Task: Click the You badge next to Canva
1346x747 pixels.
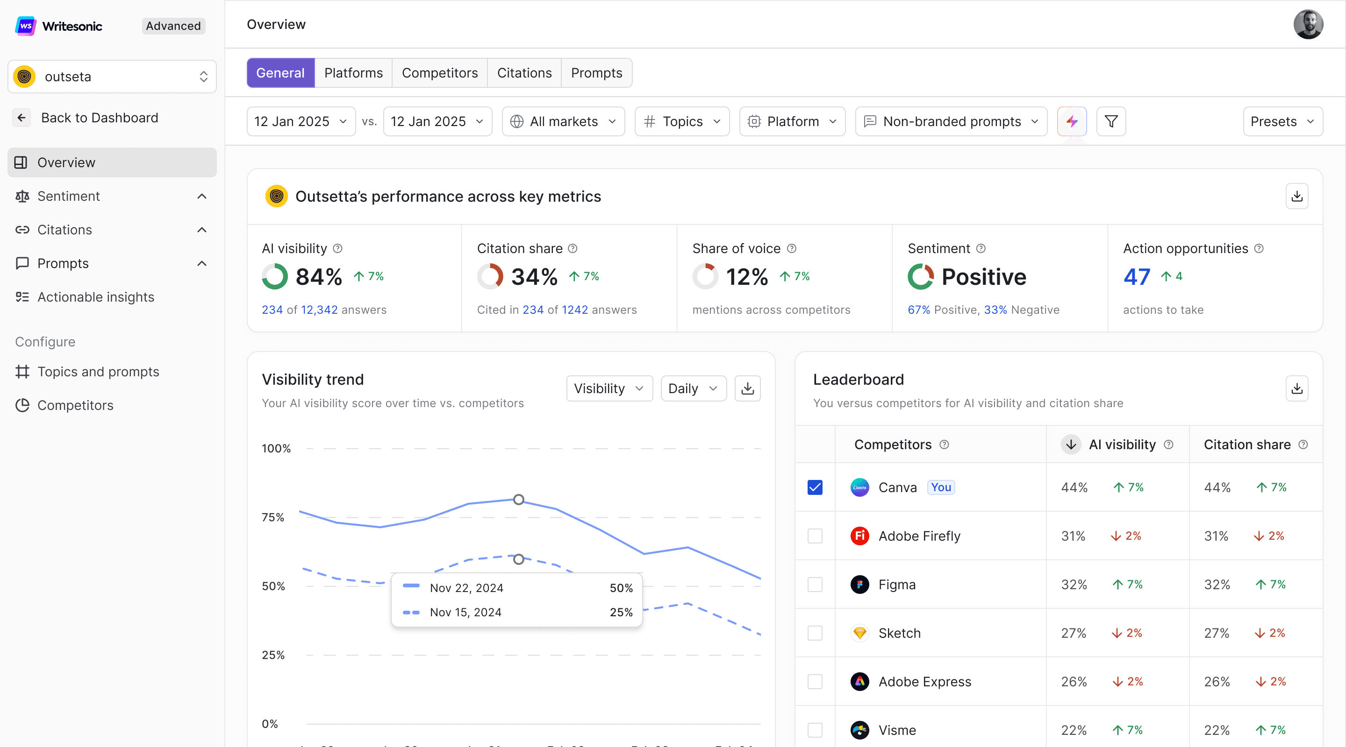Action: (940, 487)
